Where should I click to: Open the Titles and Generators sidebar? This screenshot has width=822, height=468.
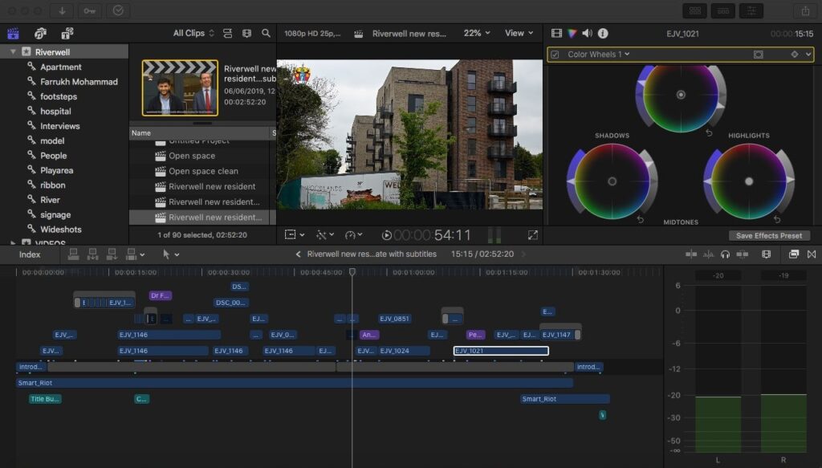tap(67, 34)
